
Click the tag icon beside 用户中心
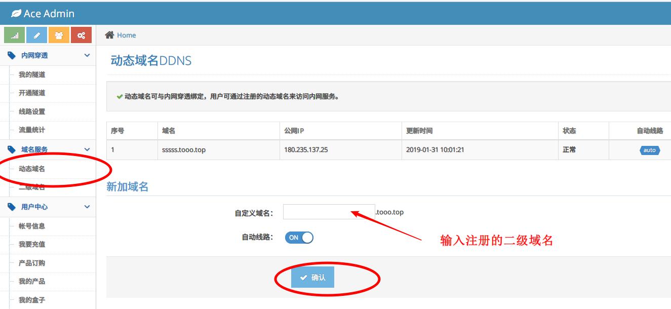12,207
